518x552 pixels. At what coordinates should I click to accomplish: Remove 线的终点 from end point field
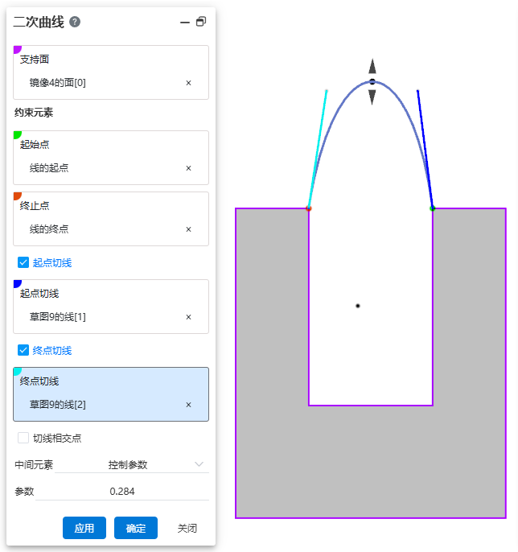tap(188, 229)
